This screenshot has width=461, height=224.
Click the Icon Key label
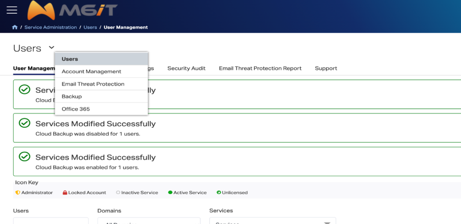tap(27, 182)
